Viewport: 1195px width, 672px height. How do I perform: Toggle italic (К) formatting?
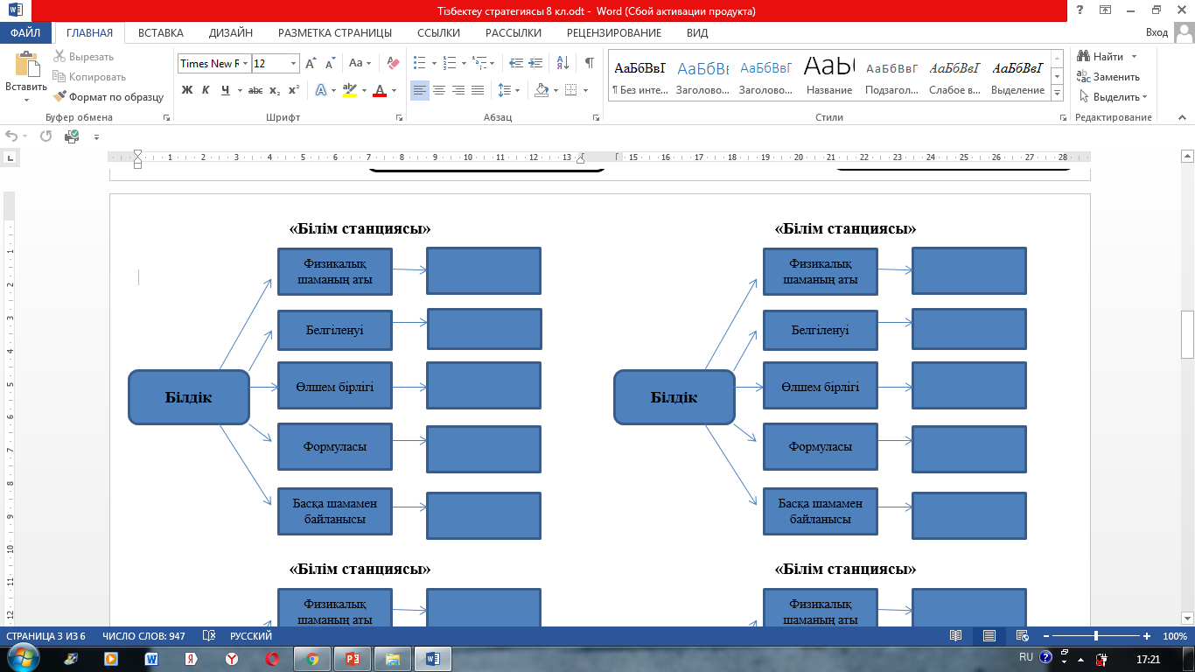pos(206,90)
